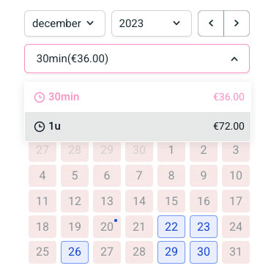Image resolution: width=271 pixels, height=271 pixels.
Task: Go to previous month with left arrow
Action: click(211, 23)
